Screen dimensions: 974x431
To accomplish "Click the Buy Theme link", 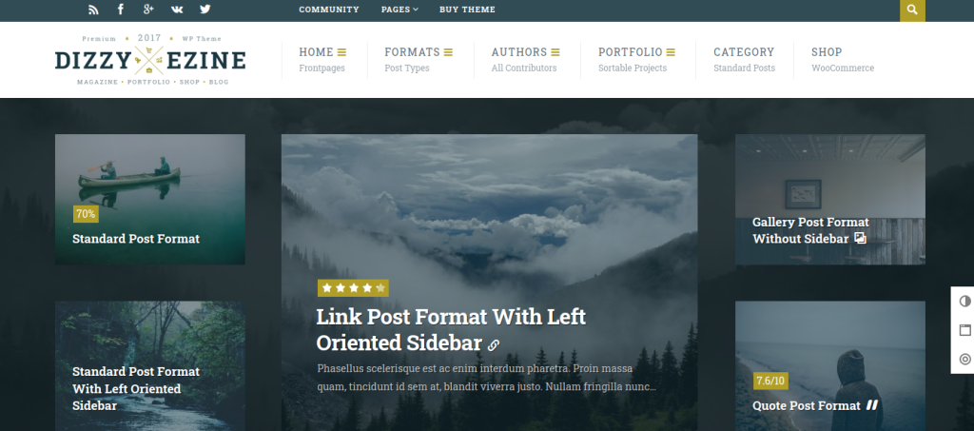I will 467,10.
